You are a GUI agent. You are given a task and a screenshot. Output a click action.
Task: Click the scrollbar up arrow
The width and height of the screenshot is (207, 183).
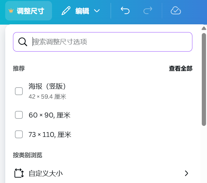pos(204,29)
